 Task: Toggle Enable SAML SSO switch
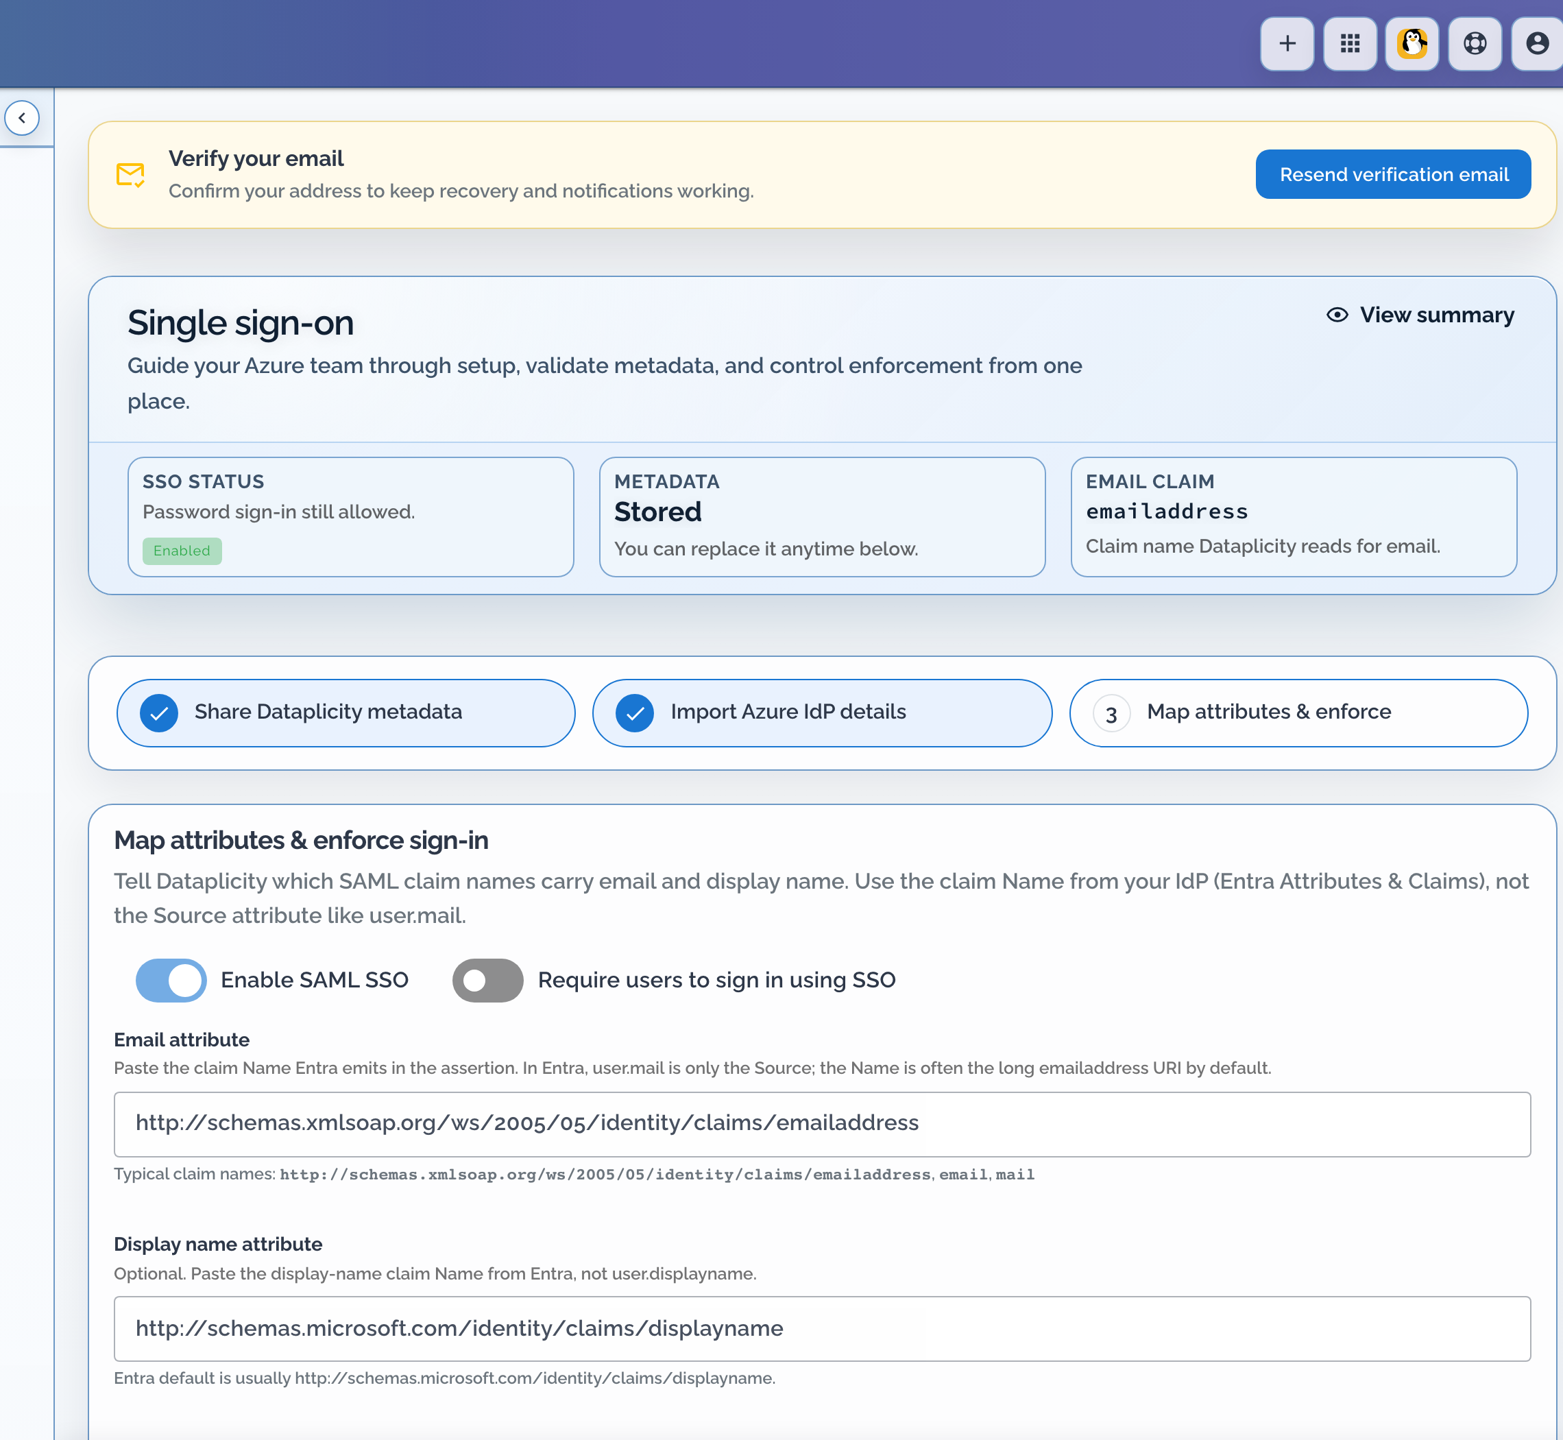[171, 981]
